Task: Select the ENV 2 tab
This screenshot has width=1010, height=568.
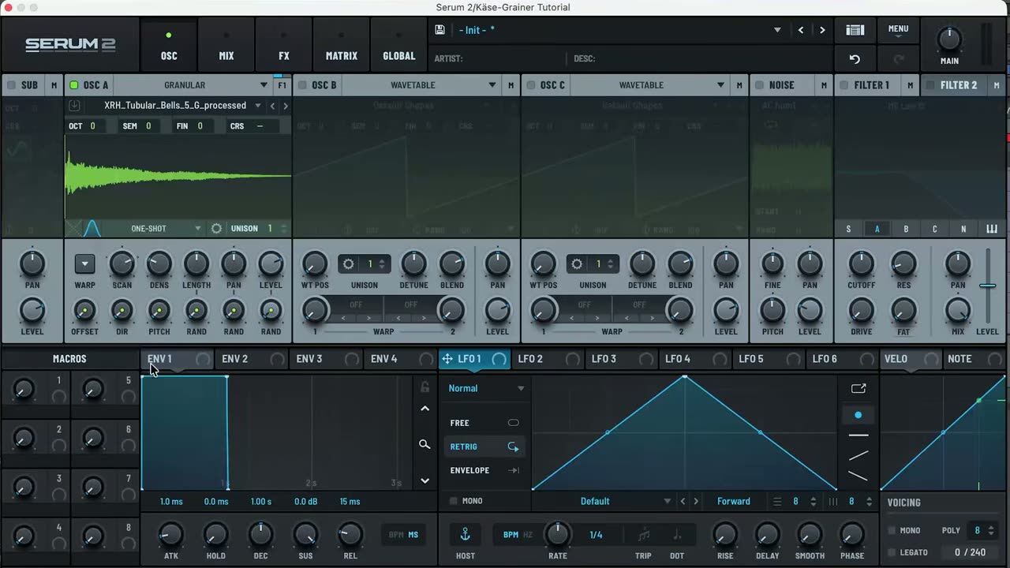Action: point(252,359)
